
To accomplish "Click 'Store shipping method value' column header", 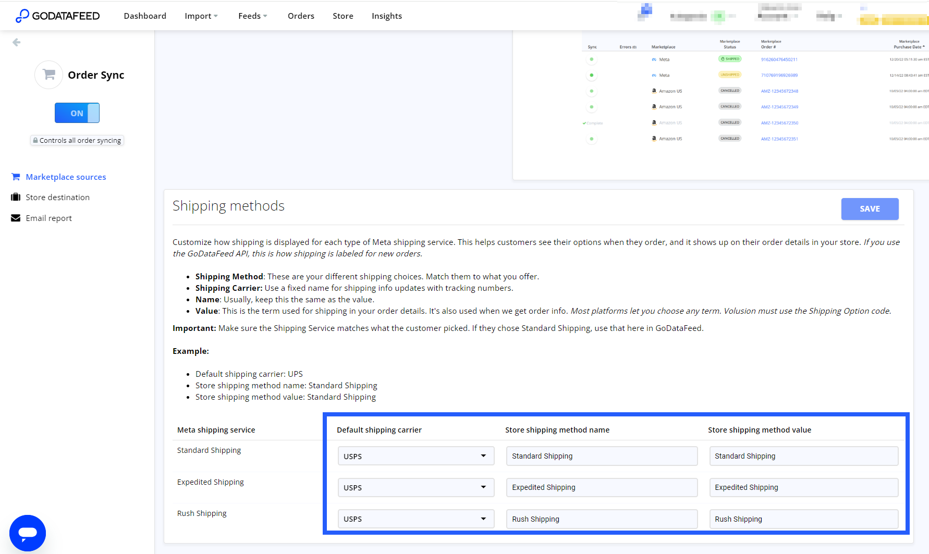I will pos(759,430).
